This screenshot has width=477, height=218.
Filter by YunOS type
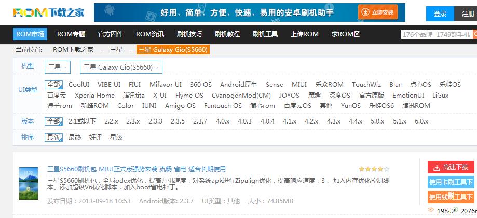[x=351, y=106]
